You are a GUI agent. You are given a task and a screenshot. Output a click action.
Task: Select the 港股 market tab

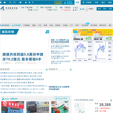[x=78, y=3]
